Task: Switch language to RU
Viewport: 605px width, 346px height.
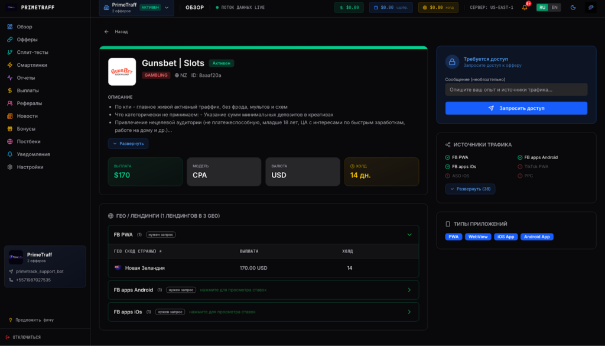Action: [542, 7]
